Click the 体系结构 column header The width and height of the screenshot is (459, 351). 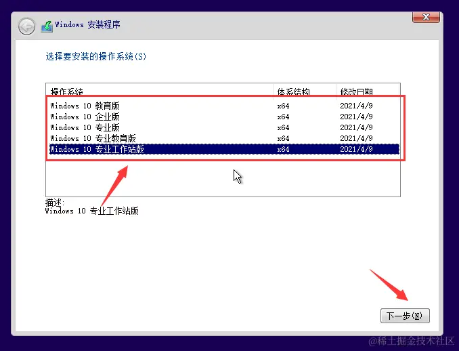[305, 91]
